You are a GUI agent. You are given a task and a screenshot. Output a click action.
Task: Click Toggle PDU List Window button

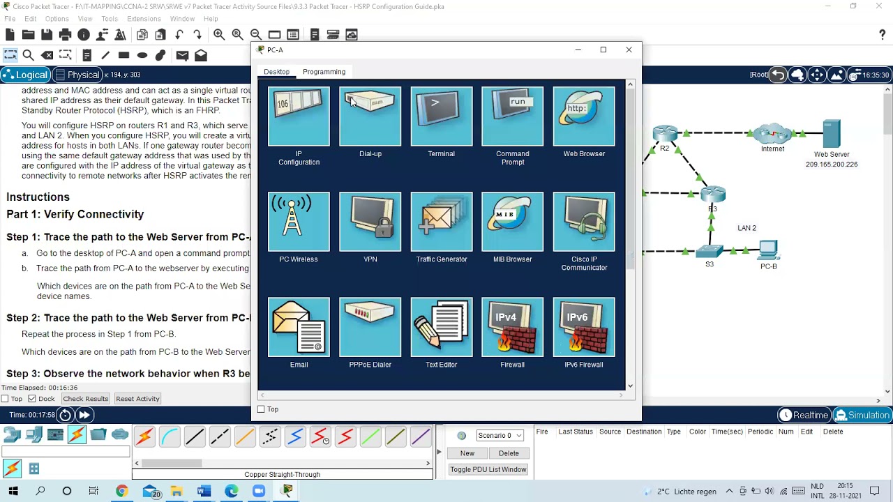coord(488,469)
